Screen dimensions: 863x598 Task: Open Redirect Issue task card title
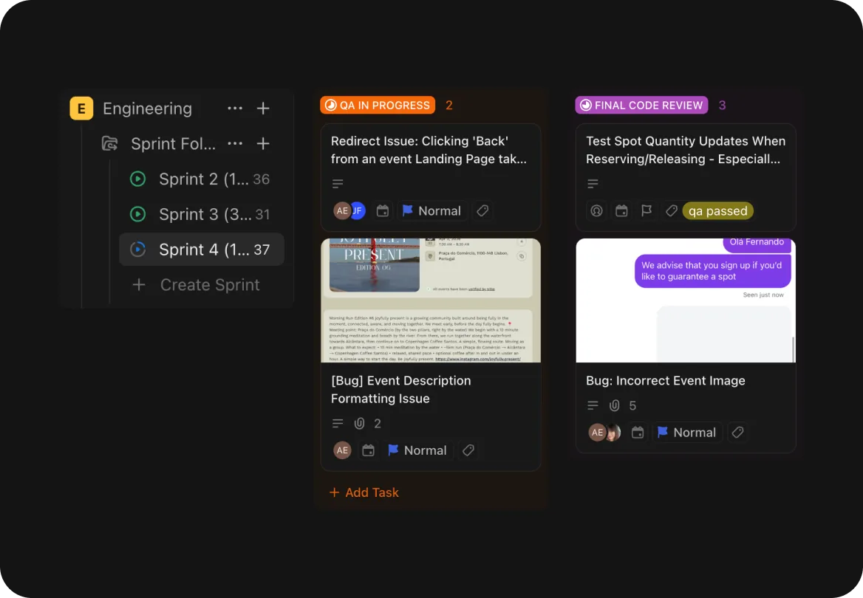point(429,150)
